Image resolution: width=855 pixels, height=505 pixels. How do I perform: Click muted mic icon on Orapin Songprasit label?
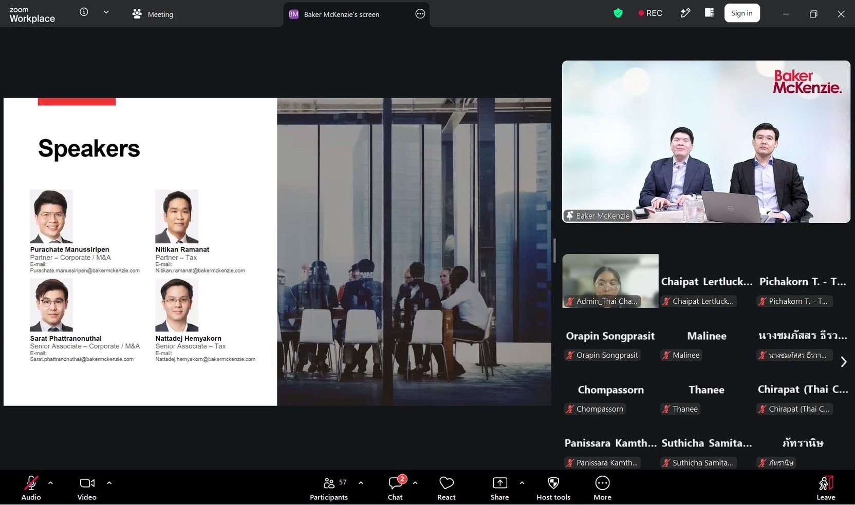pyautogui.click(x=570, y=355)
